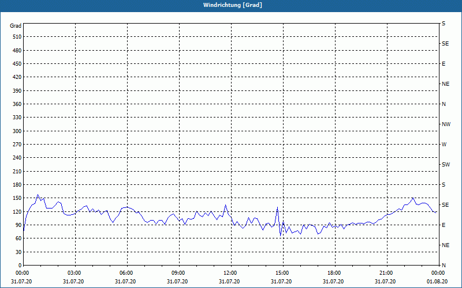The width and height of the screenshot is (462, 288).
Task: Click the 30 degree axis label
Action: 18,252
